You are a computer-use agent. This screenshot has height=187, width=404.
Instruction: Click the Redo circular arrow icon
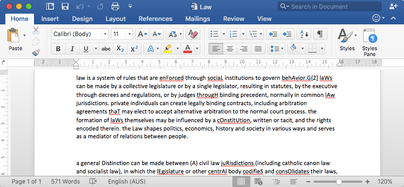tap(100, 7)
